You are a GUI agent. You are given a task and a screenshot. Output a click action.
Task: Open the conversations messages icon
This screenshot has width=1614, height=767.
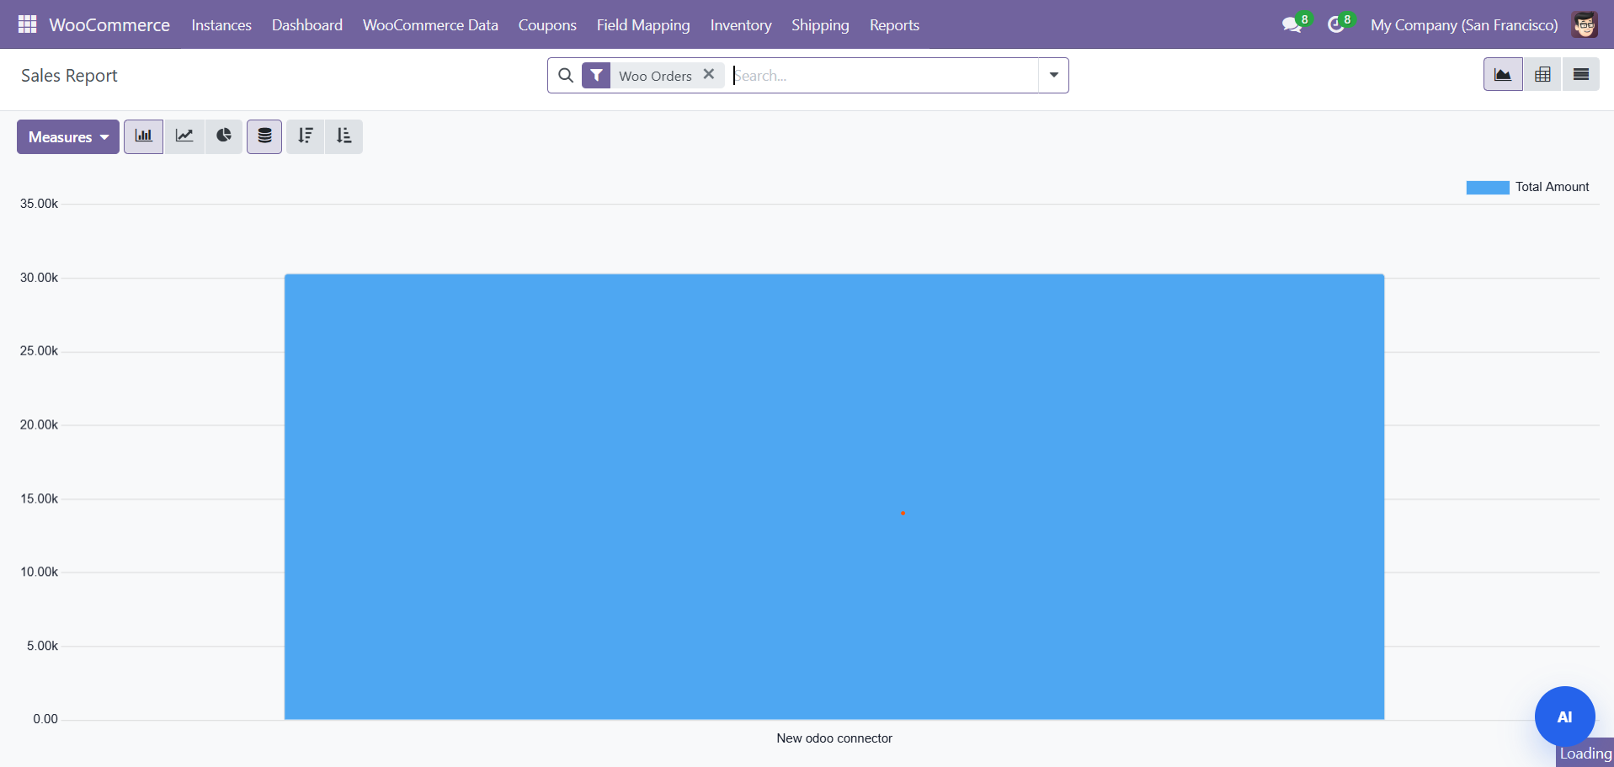click(1292, 25)
